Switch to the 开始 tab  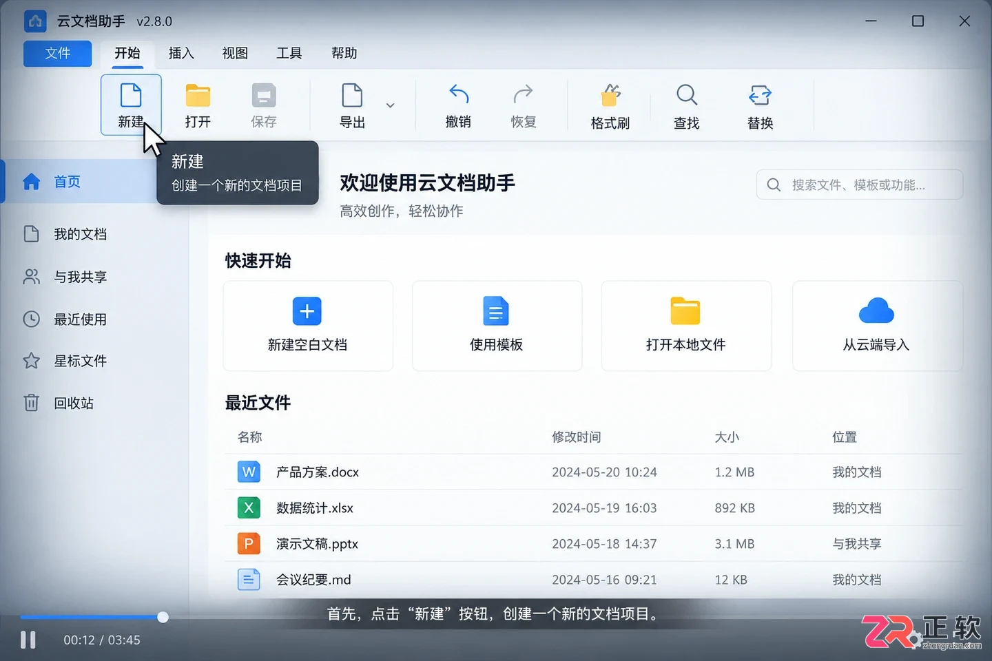pos(127,53)
